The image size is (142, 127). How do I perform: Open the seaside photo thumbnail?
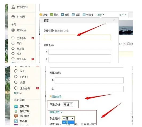pyautogui.click(x=126, y=27)
